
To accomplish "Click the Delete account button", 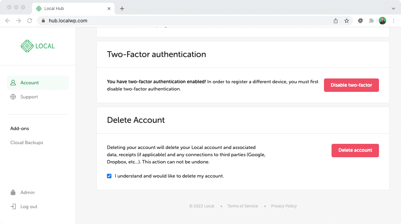I will 355,150.
